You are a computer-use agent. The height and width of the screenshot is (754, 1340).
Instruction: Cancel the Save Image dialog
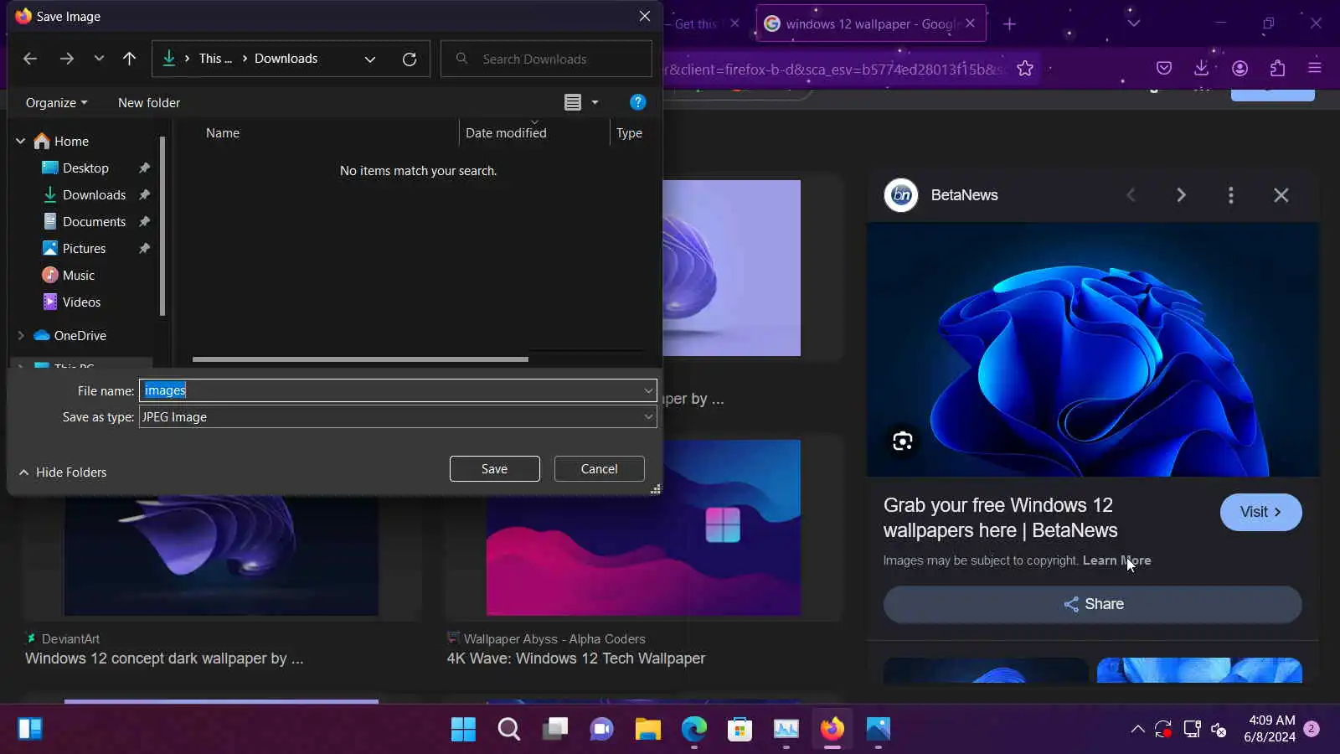(x=600, y=469)
